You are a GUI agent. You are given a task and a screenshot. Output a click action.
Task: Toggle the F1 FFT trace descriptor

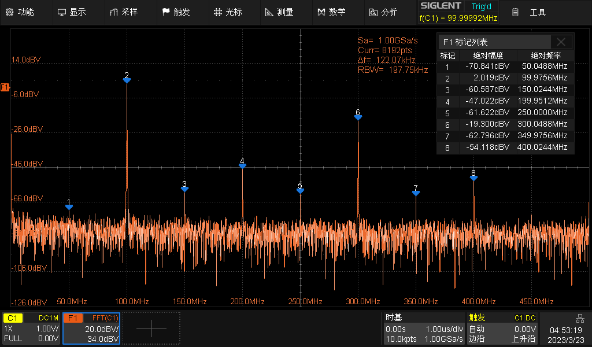tap(74, 317)
